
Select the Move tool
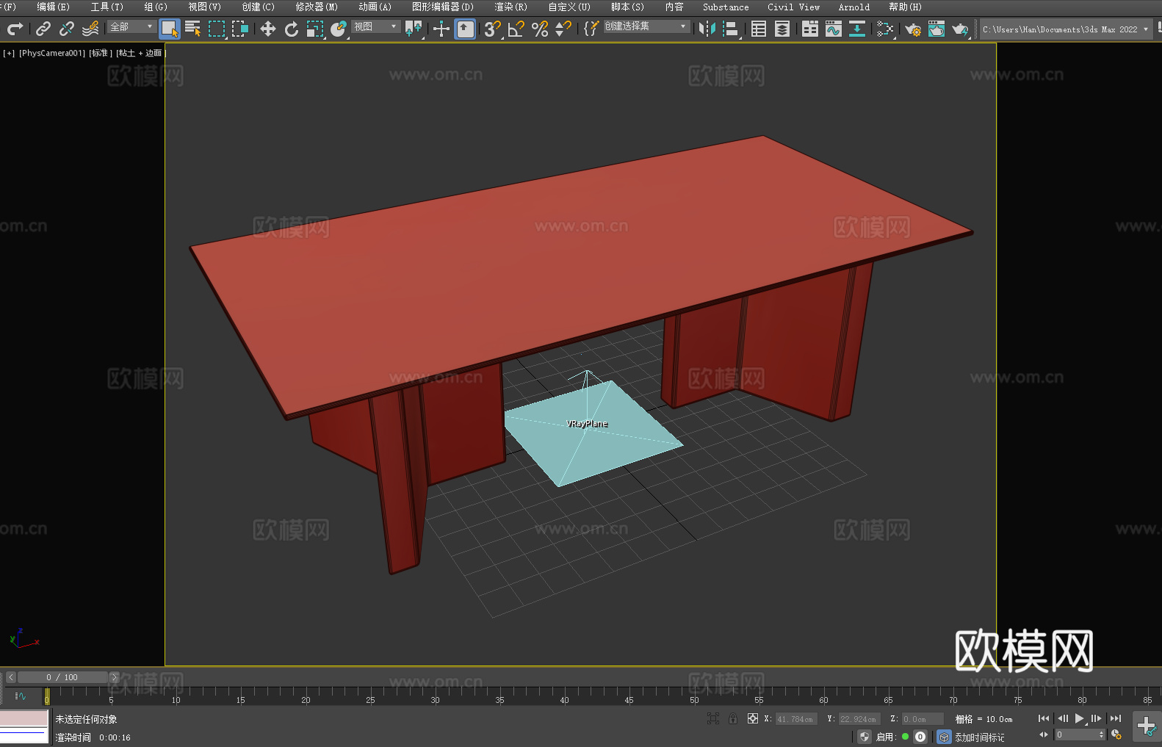tap(268, 29)
